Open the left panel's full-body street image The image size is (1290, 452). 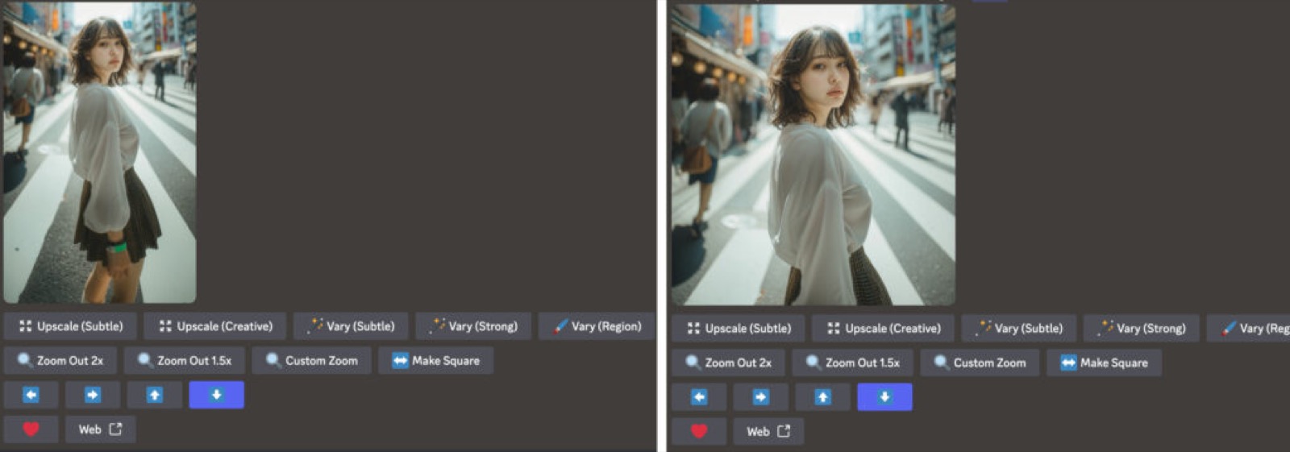point(100,152)
